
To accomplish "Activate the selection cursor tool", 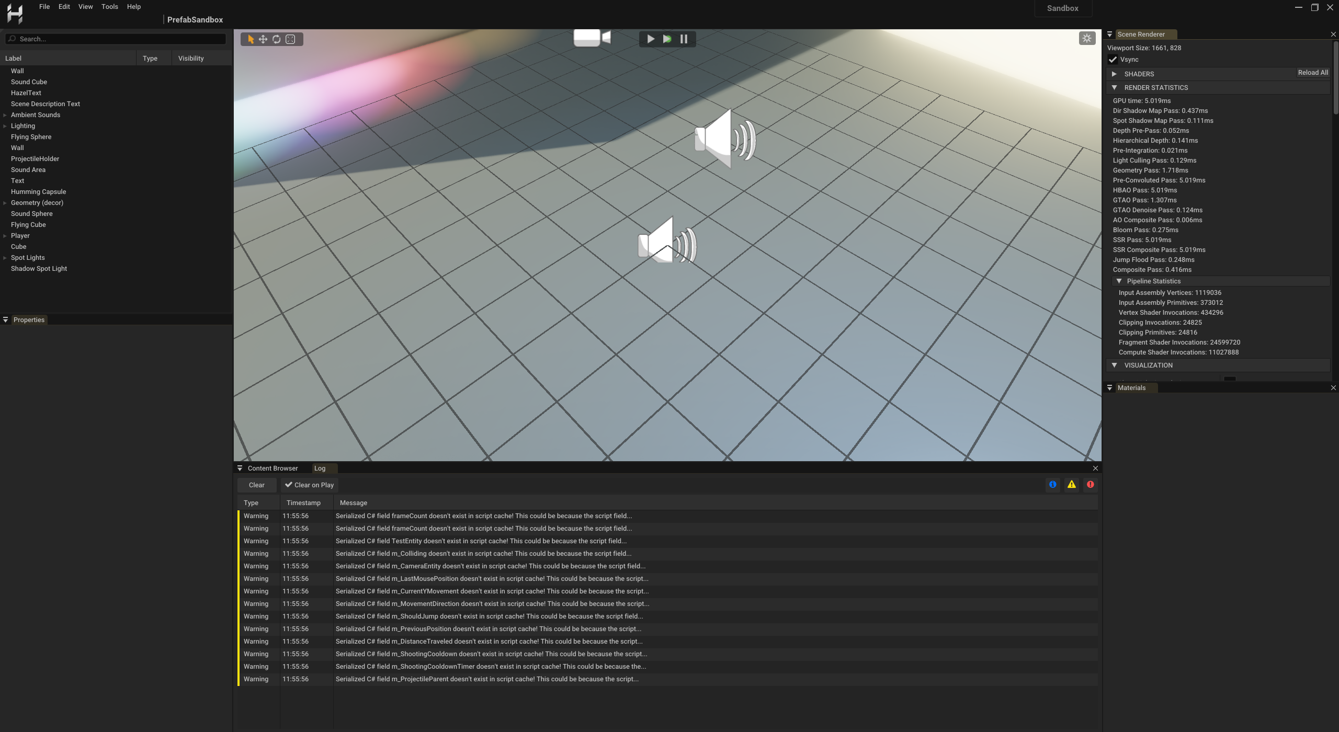I will pos(250,39).
